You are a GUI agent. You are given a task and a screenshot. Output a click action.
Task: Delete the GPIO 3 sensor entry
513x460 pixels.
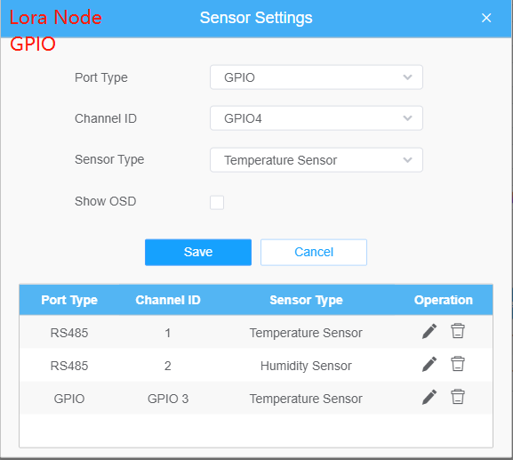pos(458,397)
